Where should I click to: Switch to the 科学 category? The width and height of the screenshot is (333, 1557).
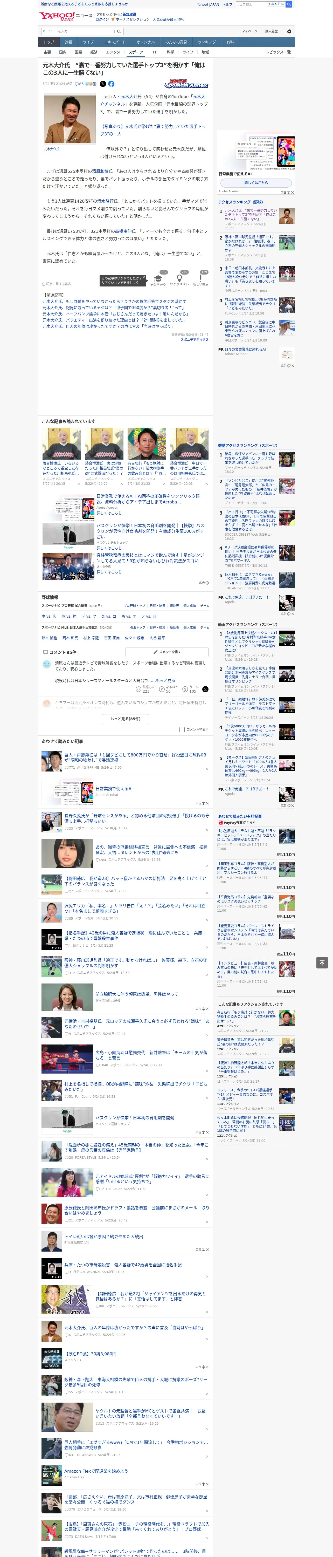click(170, 52)
